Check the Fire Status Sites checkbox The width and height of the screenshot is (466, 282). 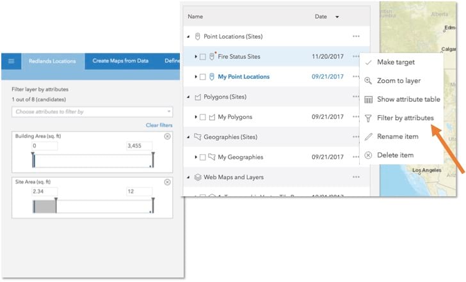click(203, 57)
